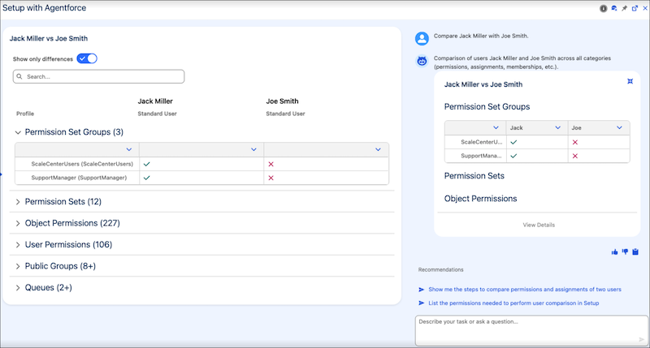Pin the Agentforce panel

point(624,8)
